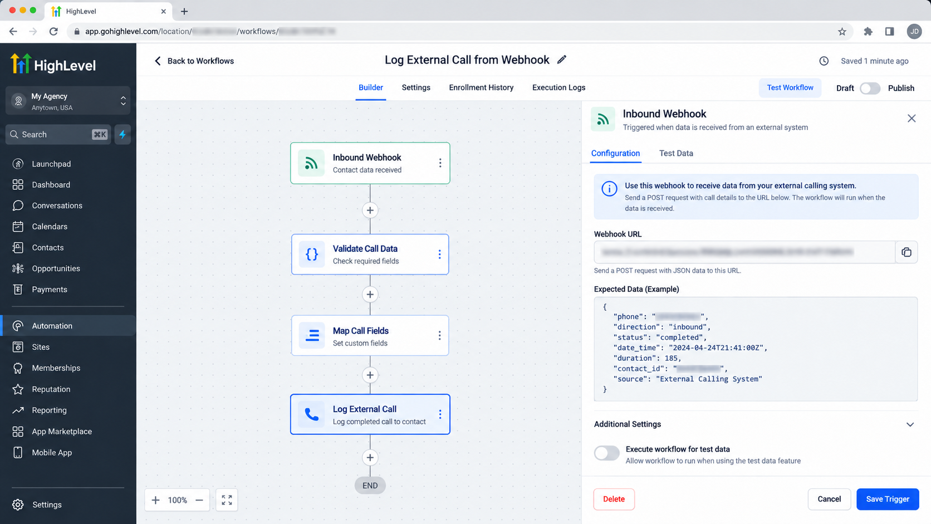The image size is (931, 524).
Task: Open Payments in the sidebar
Action: (68, 290)
